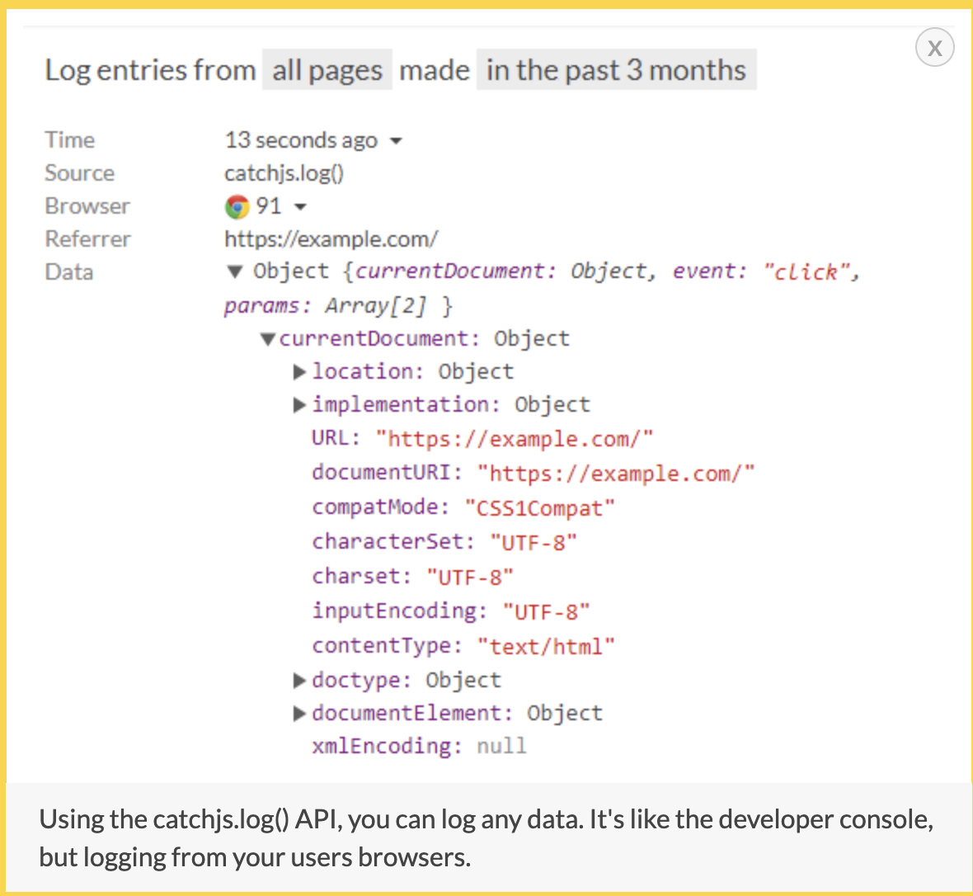The width and height of the screenshot is (973, 896).
Task: Expand the doctype object
Action: [300, 680]
